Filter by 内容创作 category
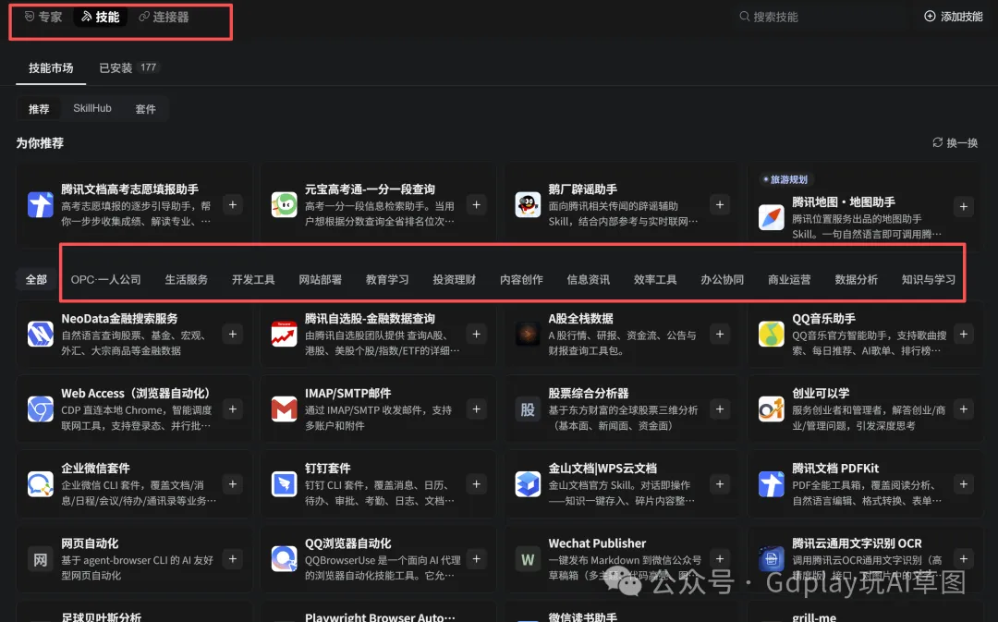 pyautogui.click(x=521, y=279)
